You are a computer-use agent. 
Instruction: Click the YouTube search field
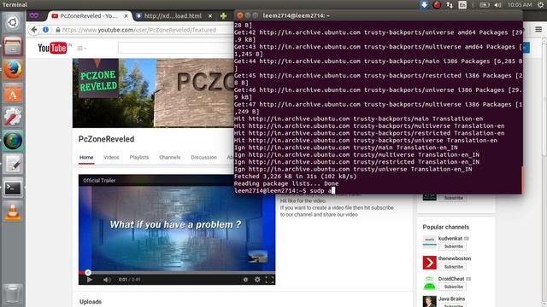(x=176, y=48)
